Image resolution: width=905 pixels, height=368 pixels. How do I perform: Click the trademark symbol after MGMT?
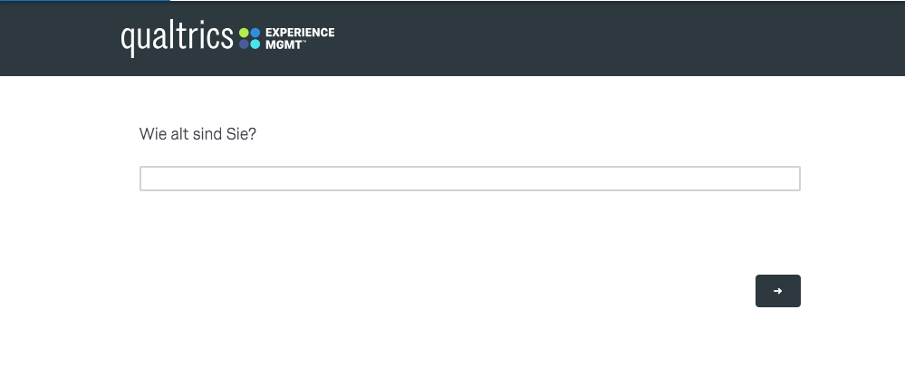(x=303, y=41)
